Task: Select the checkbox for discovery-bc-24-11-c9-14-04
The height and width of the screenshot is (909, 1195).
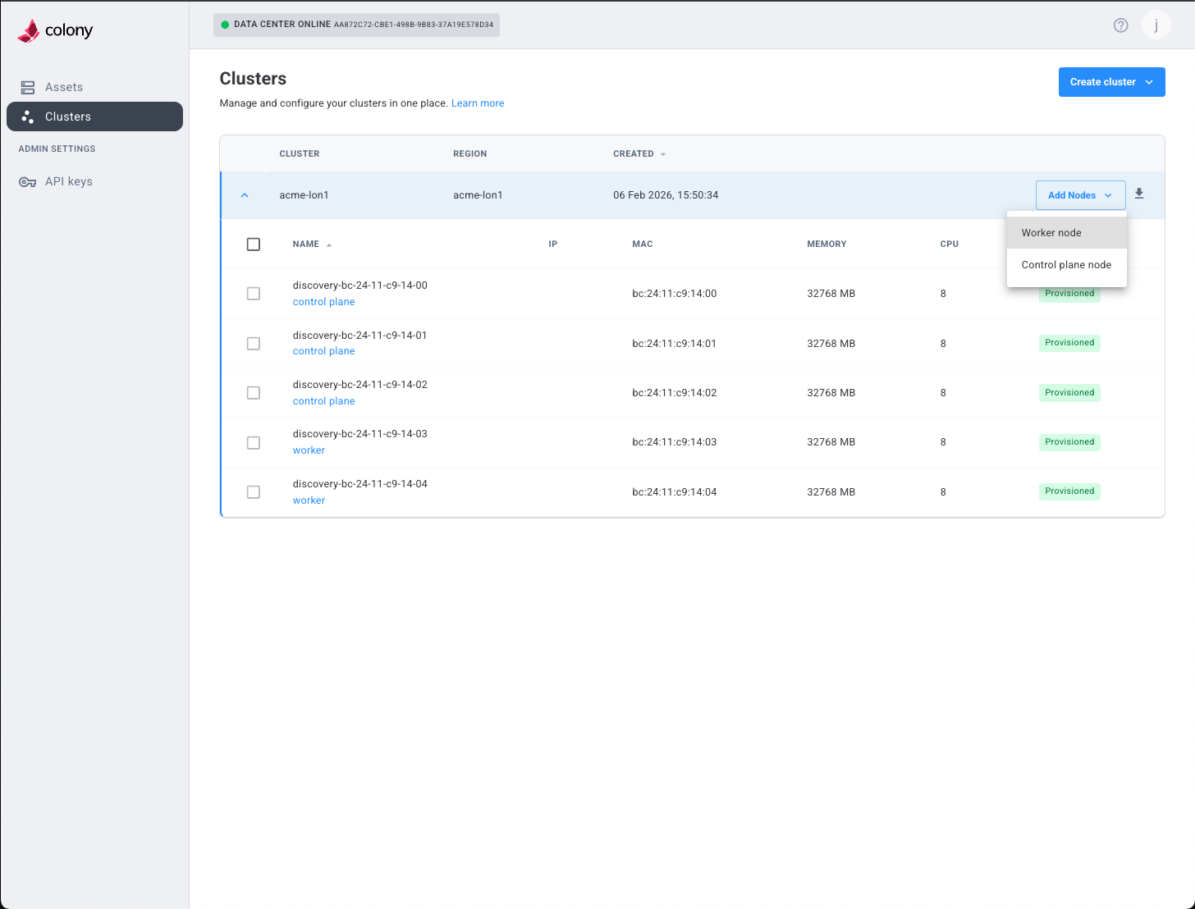Action: (x=253, y=491)
